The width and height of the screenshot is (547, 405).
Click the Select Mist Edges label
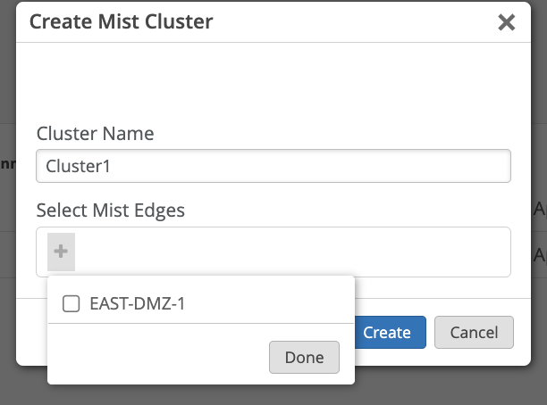[x=111, y=211]
